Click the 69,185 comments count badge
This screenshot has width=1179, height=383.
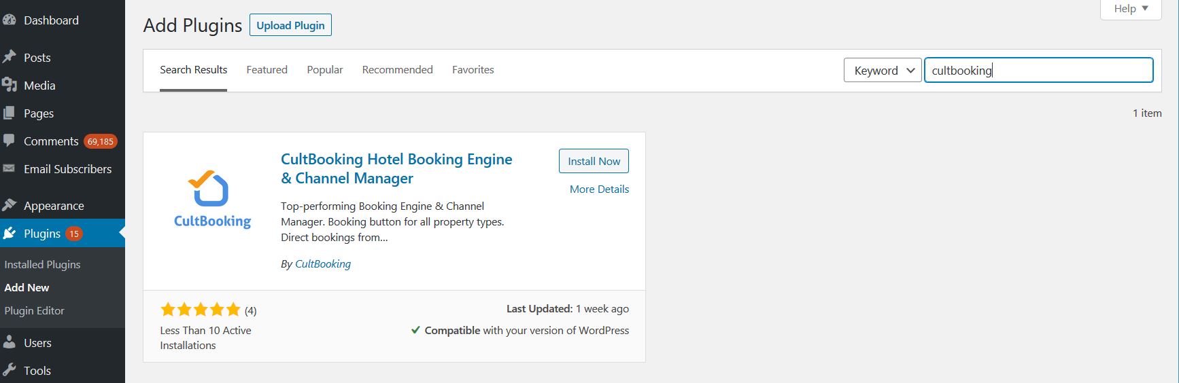click(101, 141)
